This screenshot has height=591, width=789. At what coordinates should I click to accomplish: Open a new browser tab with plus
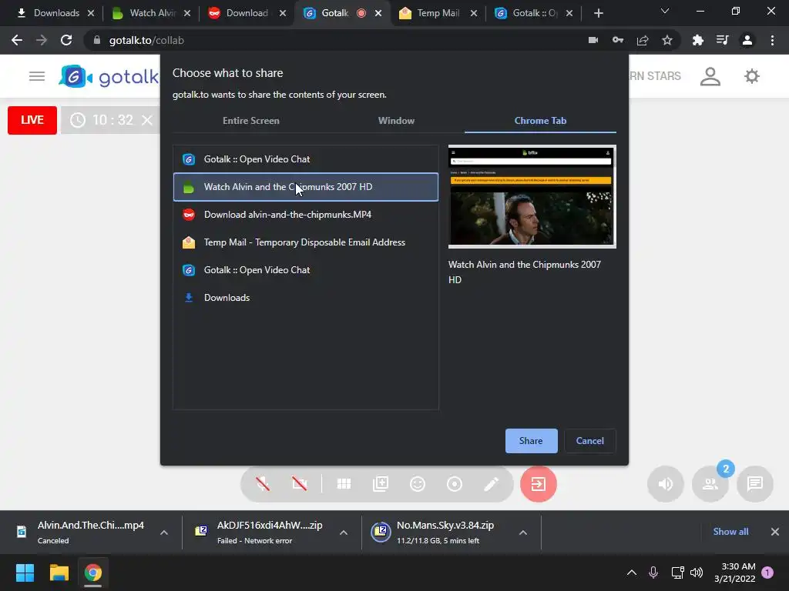coord(598,13)
